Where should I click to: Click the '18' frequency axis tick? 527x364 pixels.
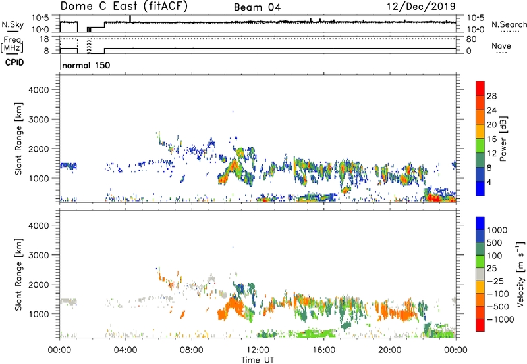coord(44,39)
